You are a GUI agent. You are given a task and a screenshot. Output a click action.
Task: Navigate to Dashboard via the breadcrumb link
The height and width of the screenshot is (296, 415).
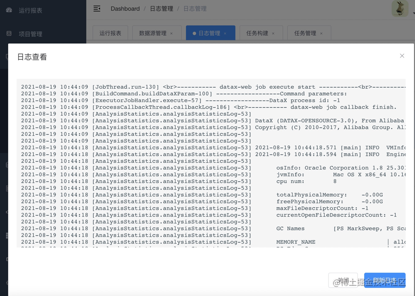125,8
